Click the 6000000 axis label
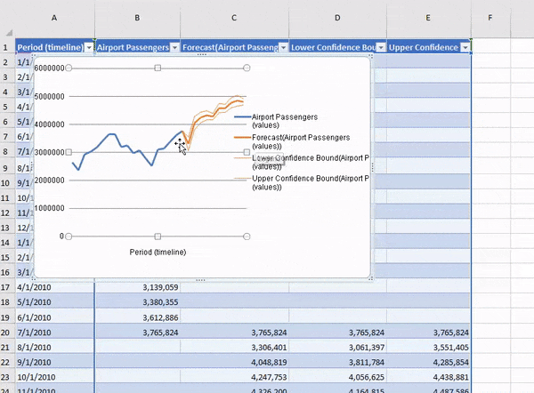 point(49,68)
